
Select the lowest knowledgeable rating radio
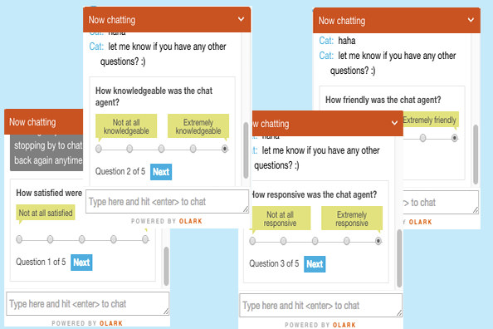coord(99,149)
